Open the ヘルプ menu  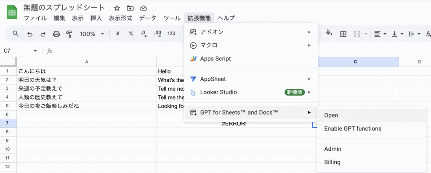[226, 18]
